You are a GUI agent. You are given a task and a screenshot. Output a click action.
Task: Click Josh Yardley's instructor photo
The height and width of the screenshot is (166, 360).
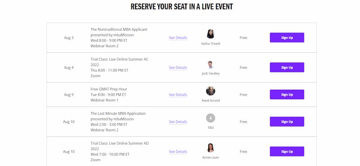[x=211, y=65]
